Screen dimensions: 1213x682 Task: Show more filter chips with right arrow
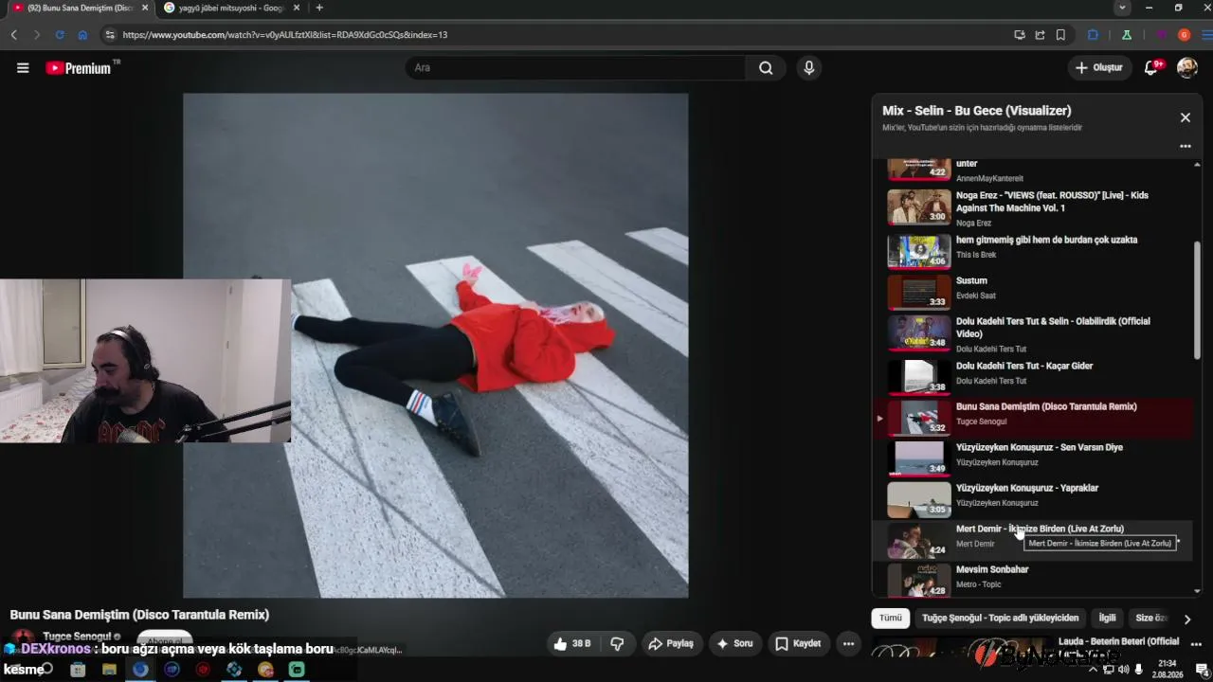click(1186, 619)
